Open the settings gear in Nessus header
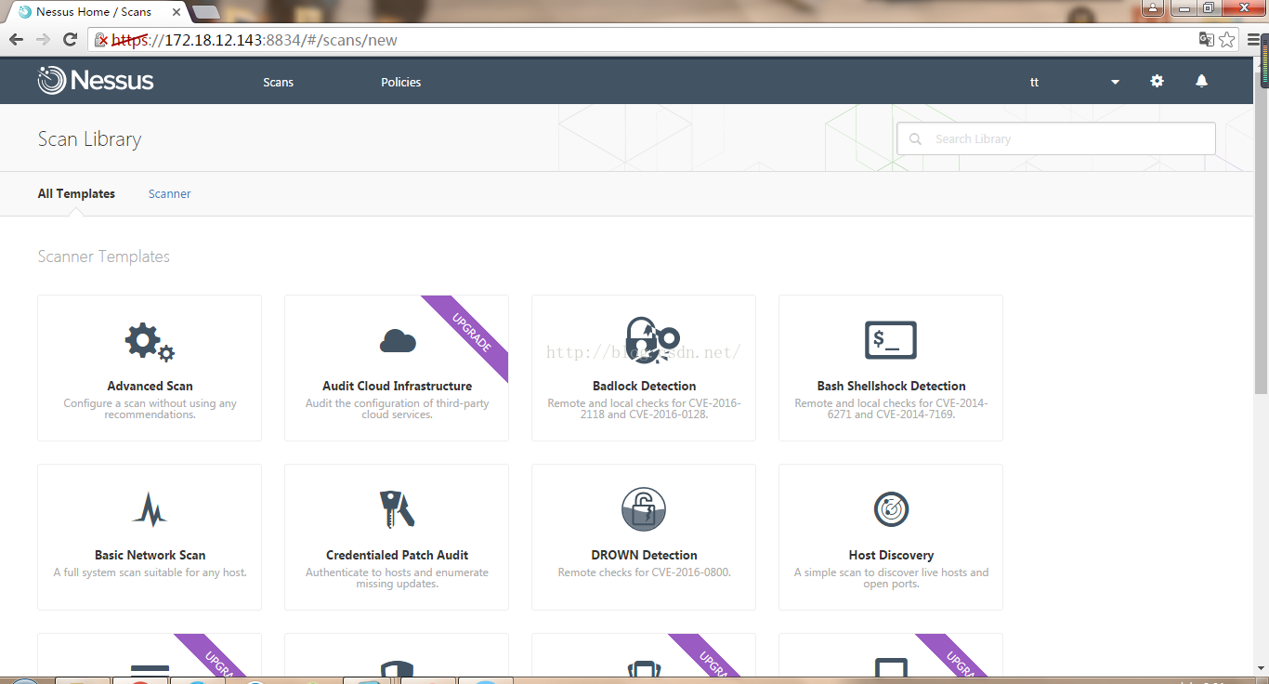The image size is (1269, 684). (1157, 81)
